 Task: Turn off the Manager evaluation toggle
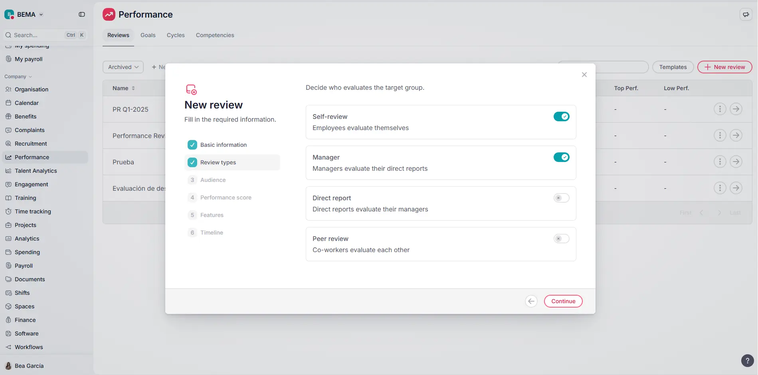(561, 157)
